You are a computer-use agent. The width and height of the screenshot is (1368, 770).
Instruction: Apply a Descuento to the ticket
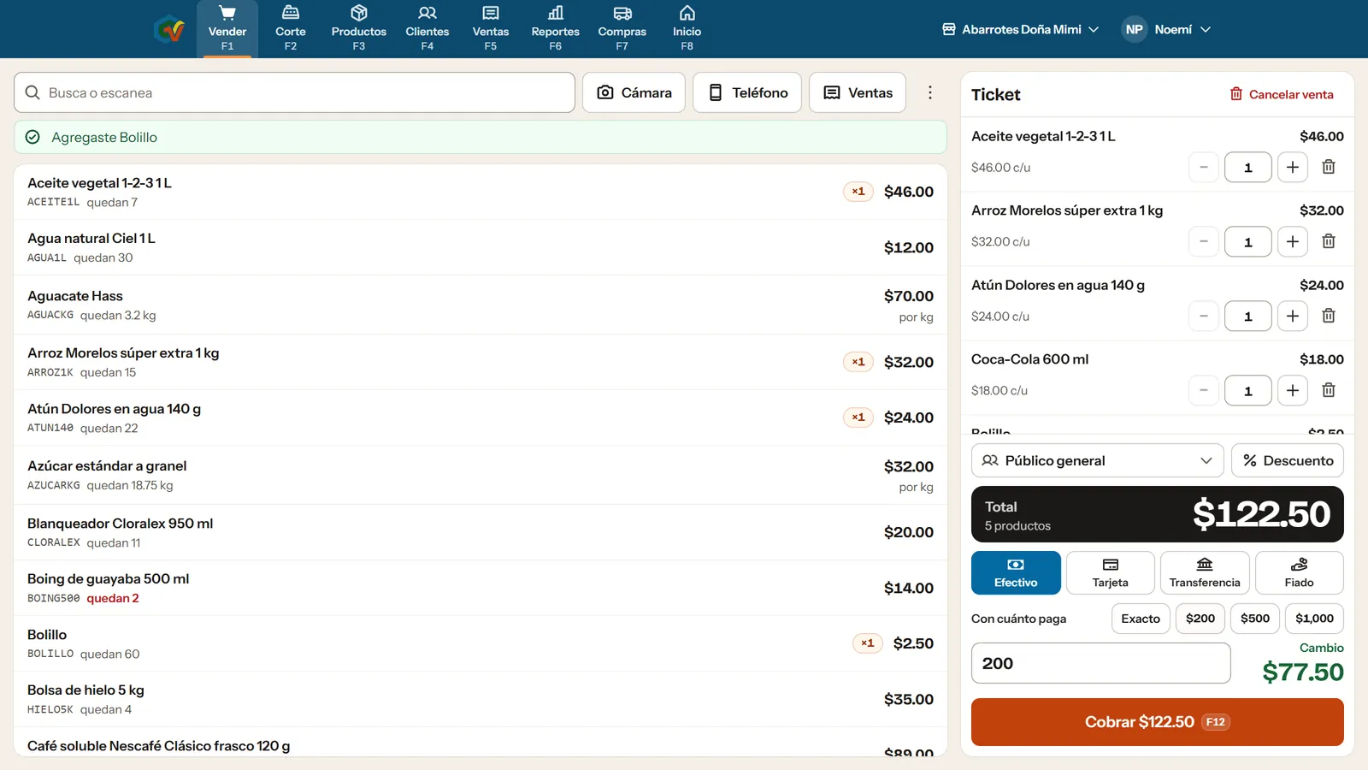(1288, 460)
